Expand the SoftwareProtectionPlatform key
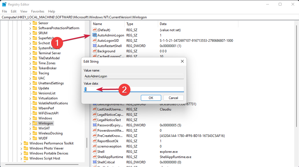Screen dimensions: 299x167 pos(30,28)
